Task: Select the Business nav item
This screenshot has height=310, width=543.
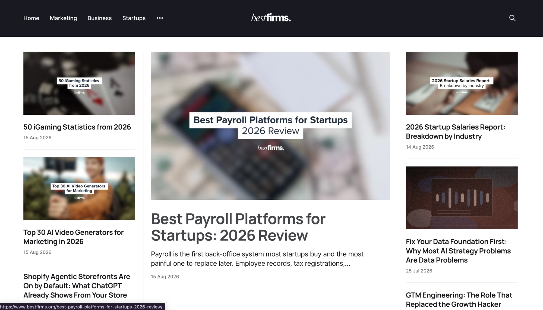Action: point(100,18)
